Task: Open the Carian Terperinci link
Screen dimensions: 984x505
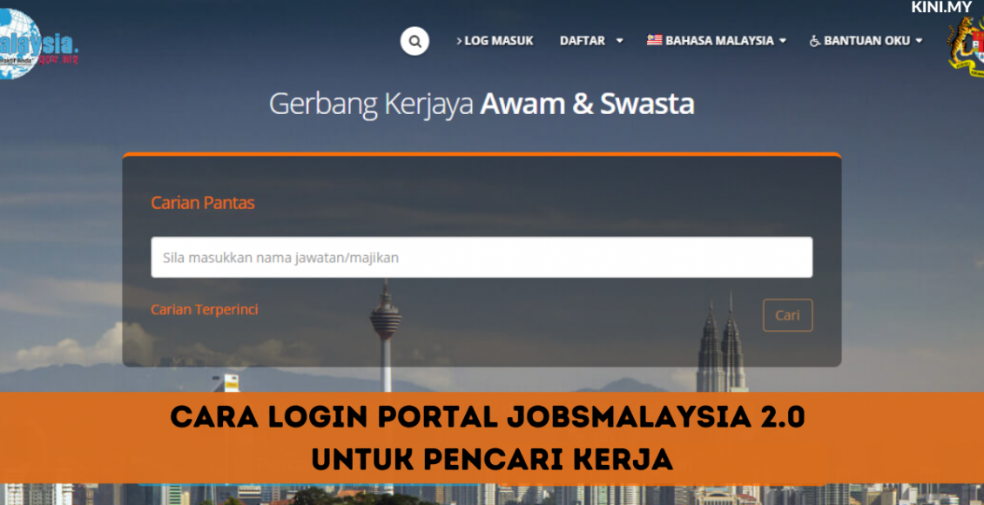Action: (207, 308)
